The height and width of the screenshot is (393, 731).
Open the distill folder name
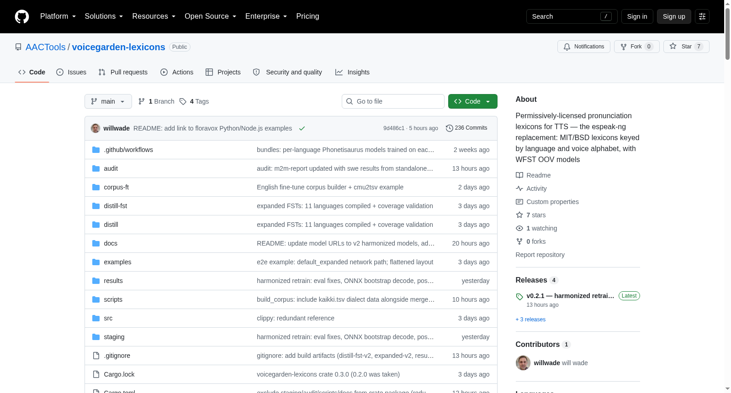[111, 225]
